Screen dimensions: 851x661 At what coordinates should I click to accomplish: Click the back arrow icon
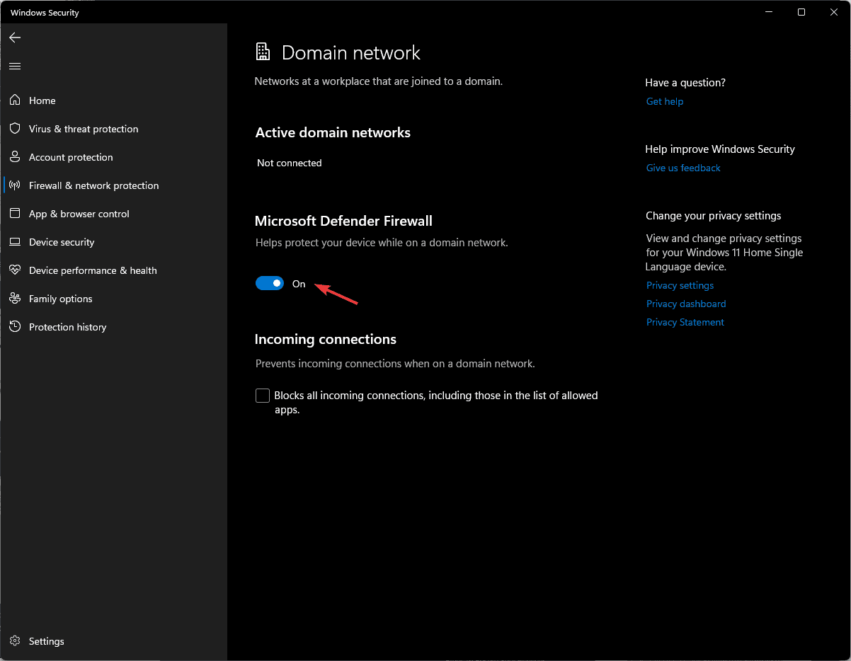[15, 38]
